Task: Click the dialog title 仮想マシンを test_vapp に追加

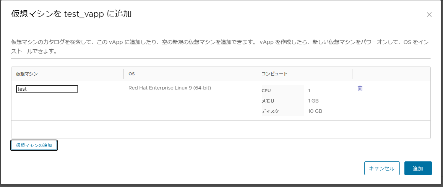Action: click(x=71, y=14)
